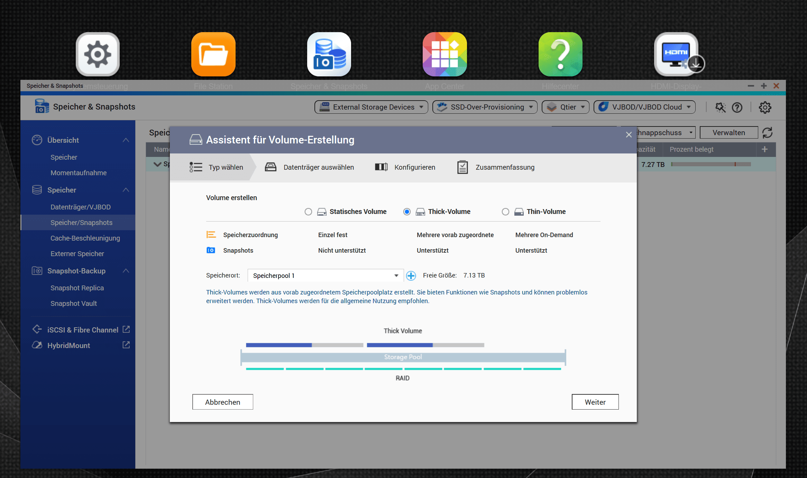Open Externer Speicher in sidebar
The width and height of the screenshot is (807, 478).
tap(77, 254)
